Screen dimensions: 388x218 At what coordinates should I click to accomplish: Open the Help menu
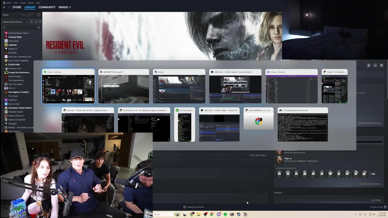click(x=38, y=3)
